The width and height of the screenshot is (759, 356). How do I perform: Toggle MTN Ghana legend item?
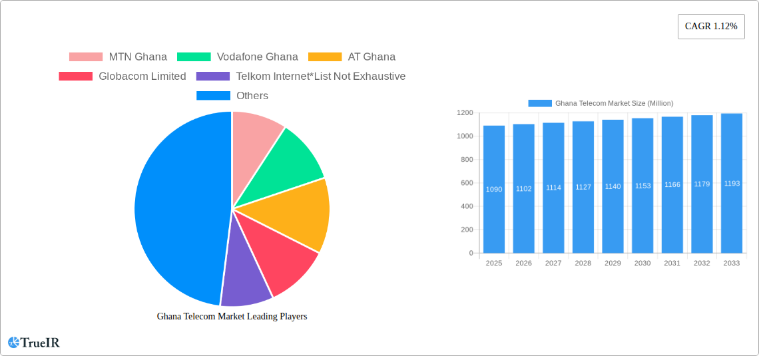pyautogui.click(x=118, y=57)
